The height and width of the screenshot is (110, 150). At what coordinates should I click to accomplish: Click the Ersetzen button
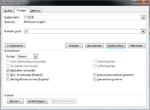pyautogui.click(x=74, y=46)
